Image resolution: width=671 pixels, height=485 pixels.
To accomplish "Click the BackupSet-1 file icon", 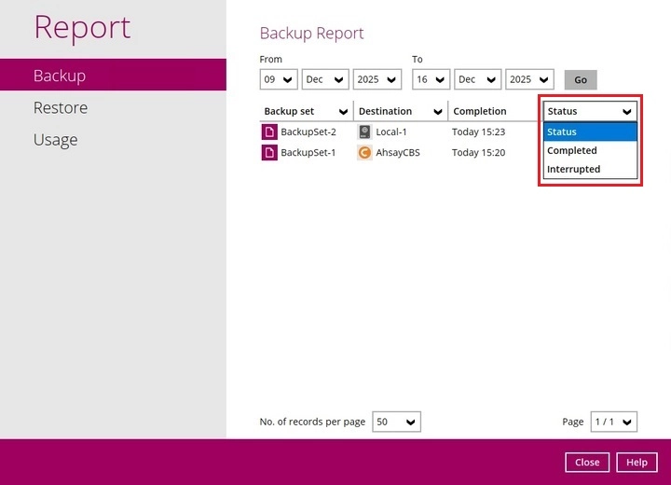I will pos(269,152).
